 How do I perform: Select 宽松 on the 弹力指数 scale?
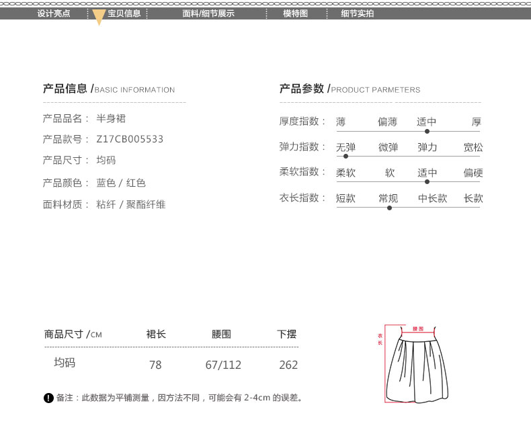tap(473, 147)
